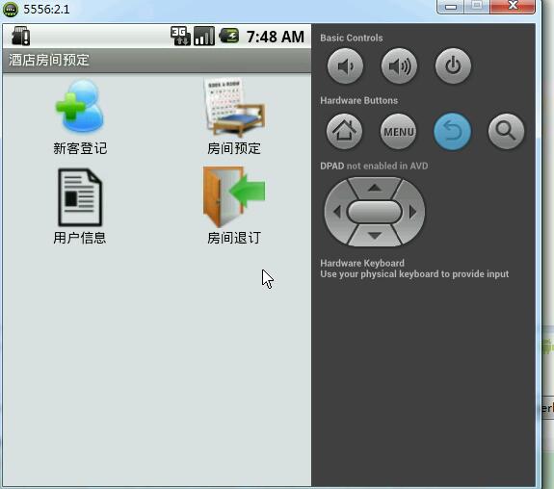Click the DPAD left arrow
This screenshot has width=554, height=489.
tap(337, 212)
